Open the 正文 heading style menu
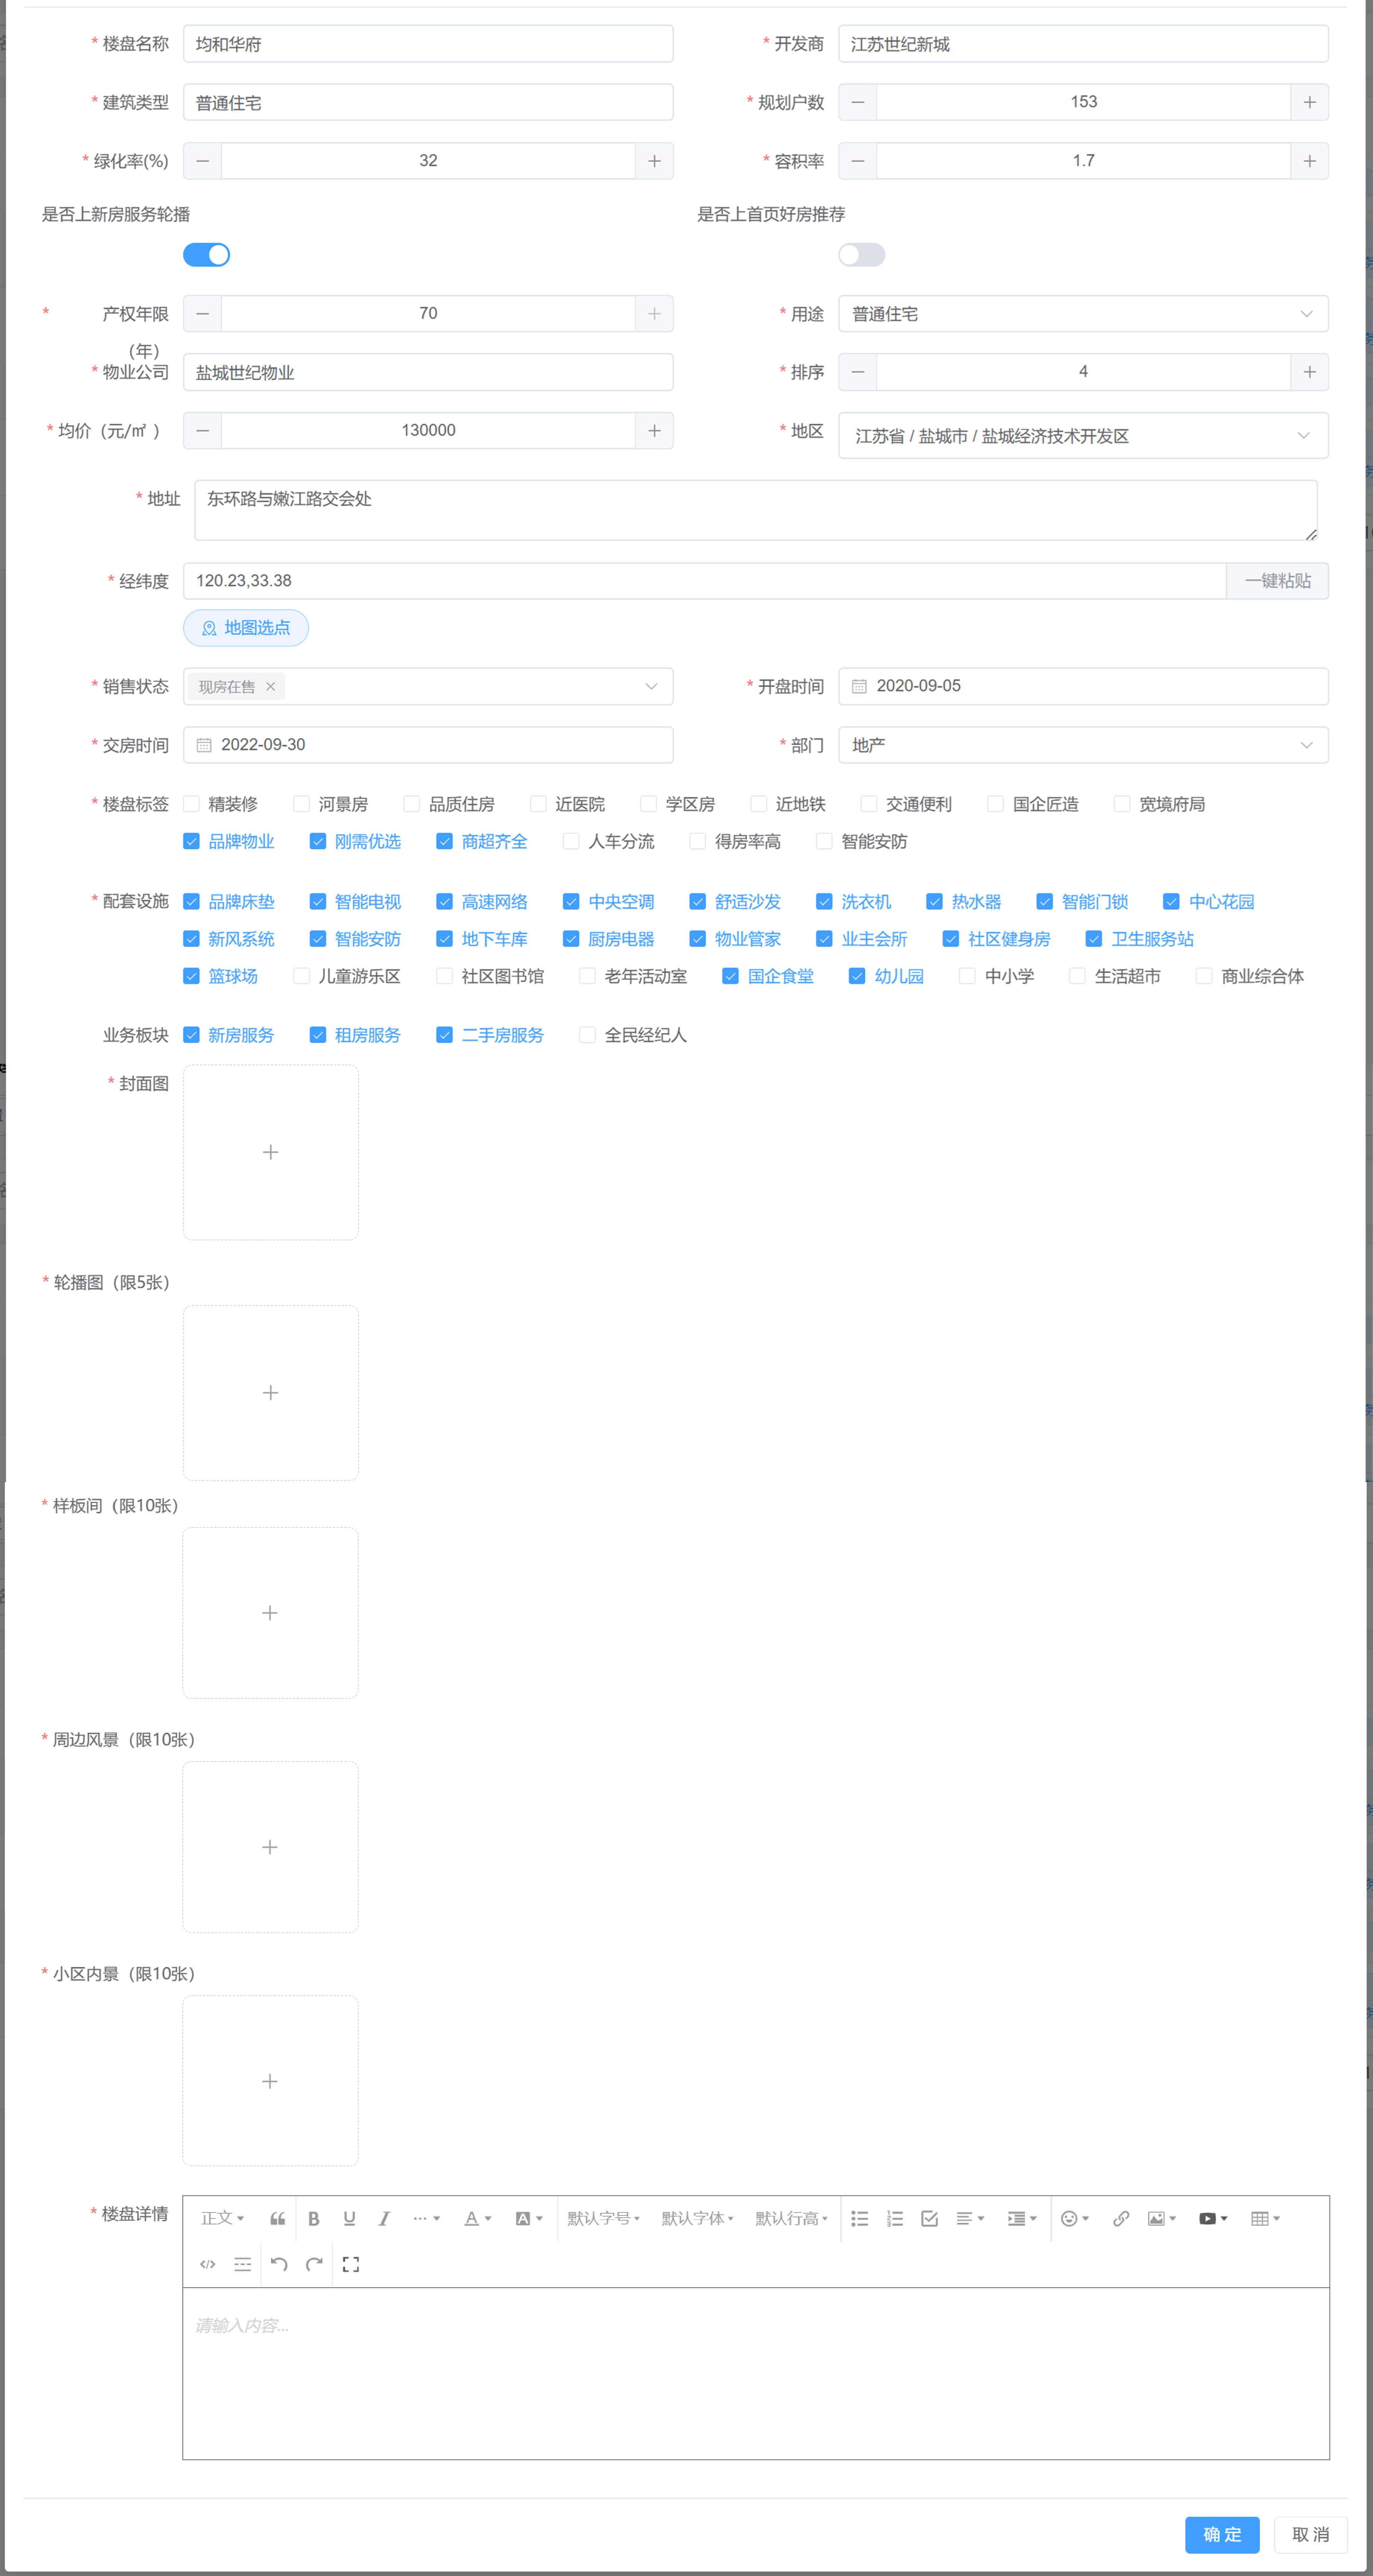The image size is (1373, 2576). 222,2218
